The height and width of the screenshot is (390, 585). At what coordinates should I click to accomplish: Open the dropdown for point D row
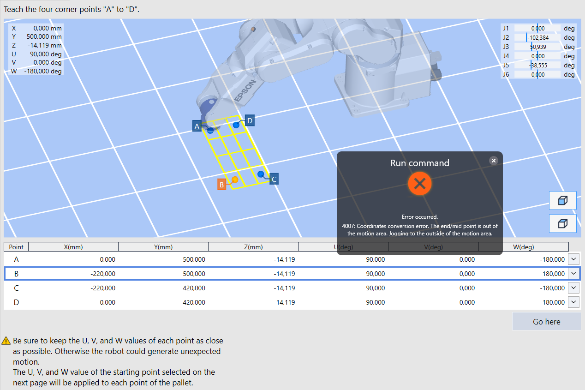[574, 302]
